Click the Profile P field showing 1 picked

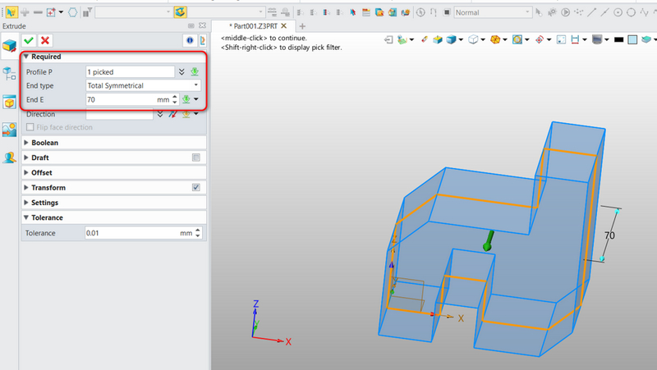(130, 72)
